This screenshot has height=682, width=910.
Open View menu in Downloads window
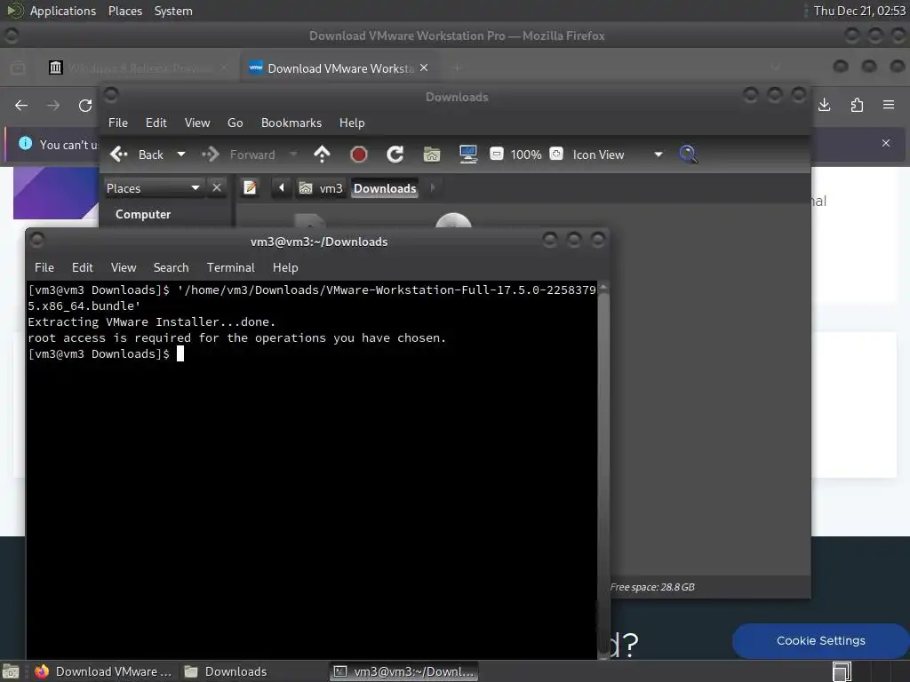pyautogui.click(x=197, y=123)
